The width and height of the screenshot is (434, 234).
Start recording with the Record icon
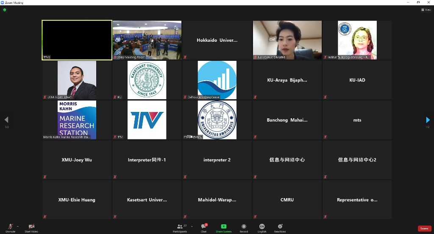pos(244,227)
